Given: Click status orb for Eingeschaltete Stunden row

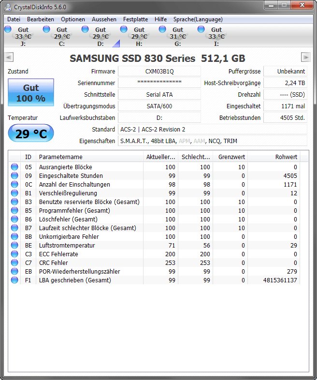Looking at the screenshot, I should (x=14, y=175).
